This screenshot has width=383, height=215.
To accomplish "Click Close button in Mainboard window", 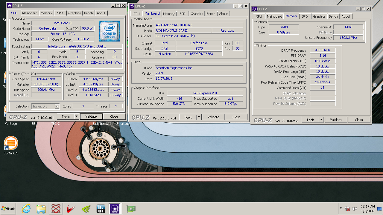I will (x=236, y=117).
